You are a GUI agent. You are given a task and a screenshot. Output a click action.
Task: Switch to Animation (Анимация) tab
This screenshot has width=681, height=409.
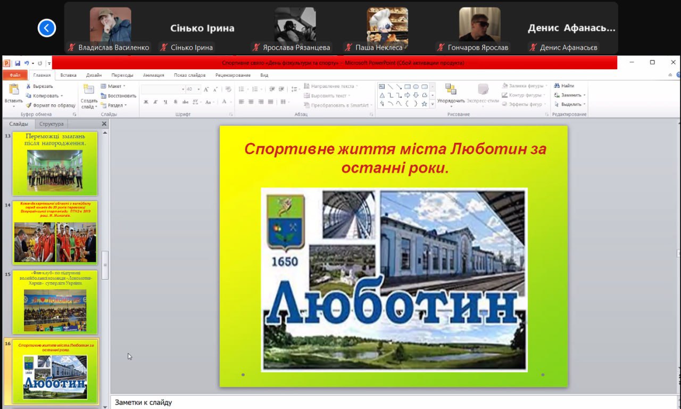[x=153, y=75]
